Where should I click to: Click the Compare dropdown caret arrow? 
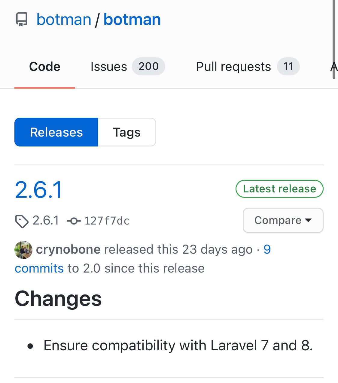[x=308, y=220]
